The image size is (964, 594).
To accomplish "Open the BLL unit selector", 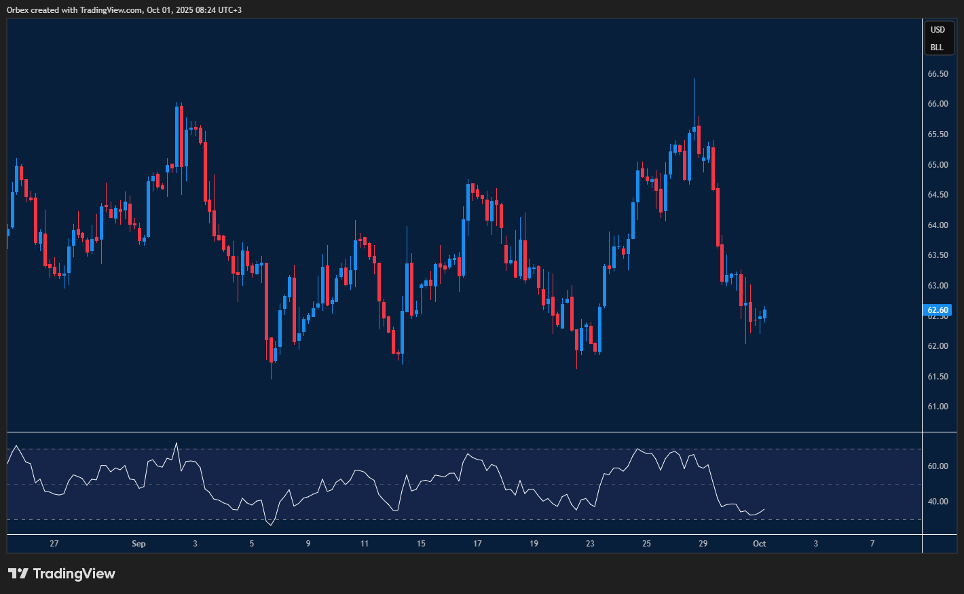I will click(937, 48).
